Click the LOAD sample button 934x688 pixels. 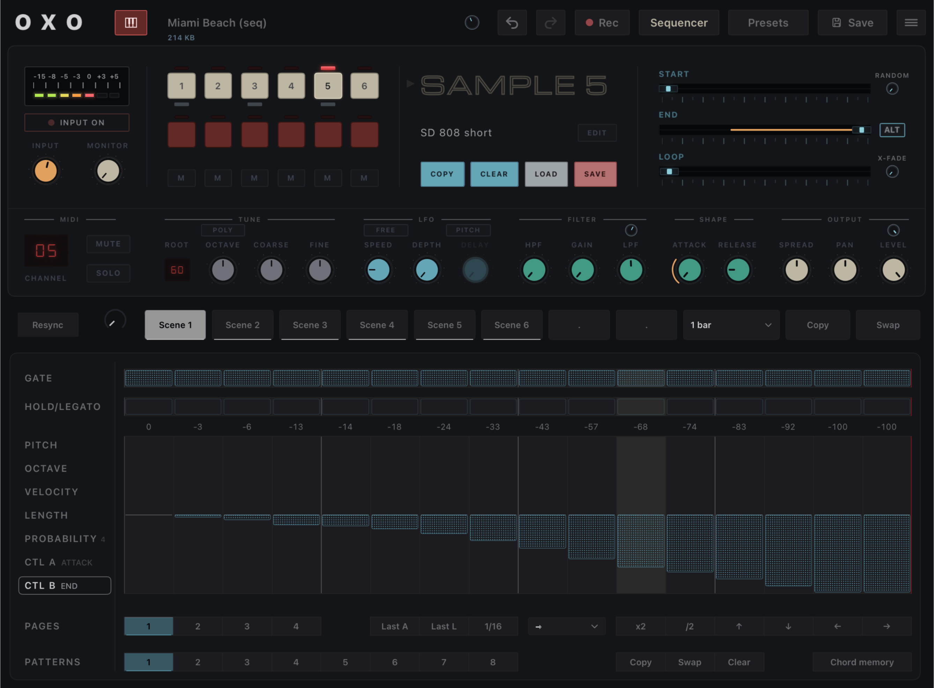546,174
